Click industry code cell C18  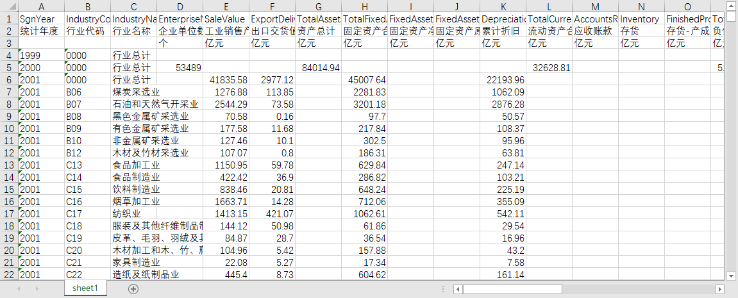tap(88, 226)
